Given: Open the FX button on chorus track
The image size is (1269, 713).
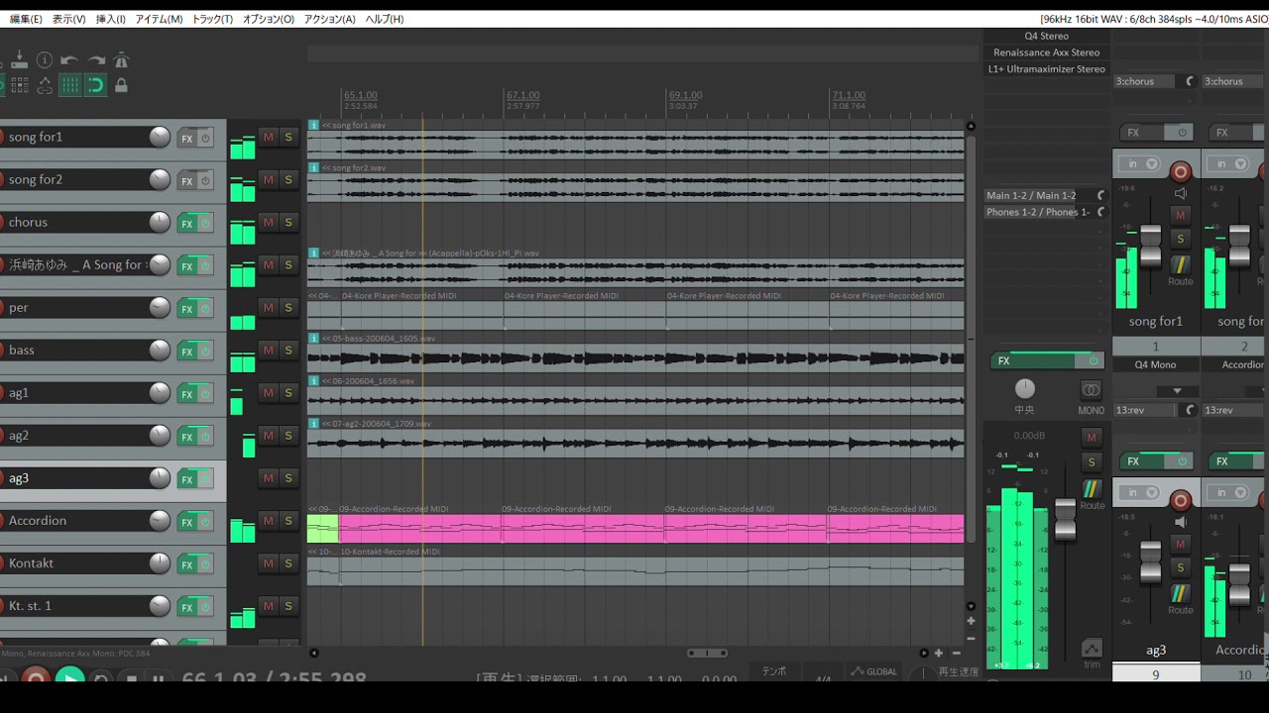Looking at the screenshot, I should click(x=186, y=224).
